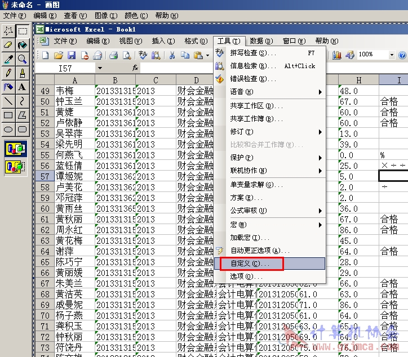Select the rectangular selection tool in Paint
Viewport: 408px width, 357px height.
coord(23,31)
